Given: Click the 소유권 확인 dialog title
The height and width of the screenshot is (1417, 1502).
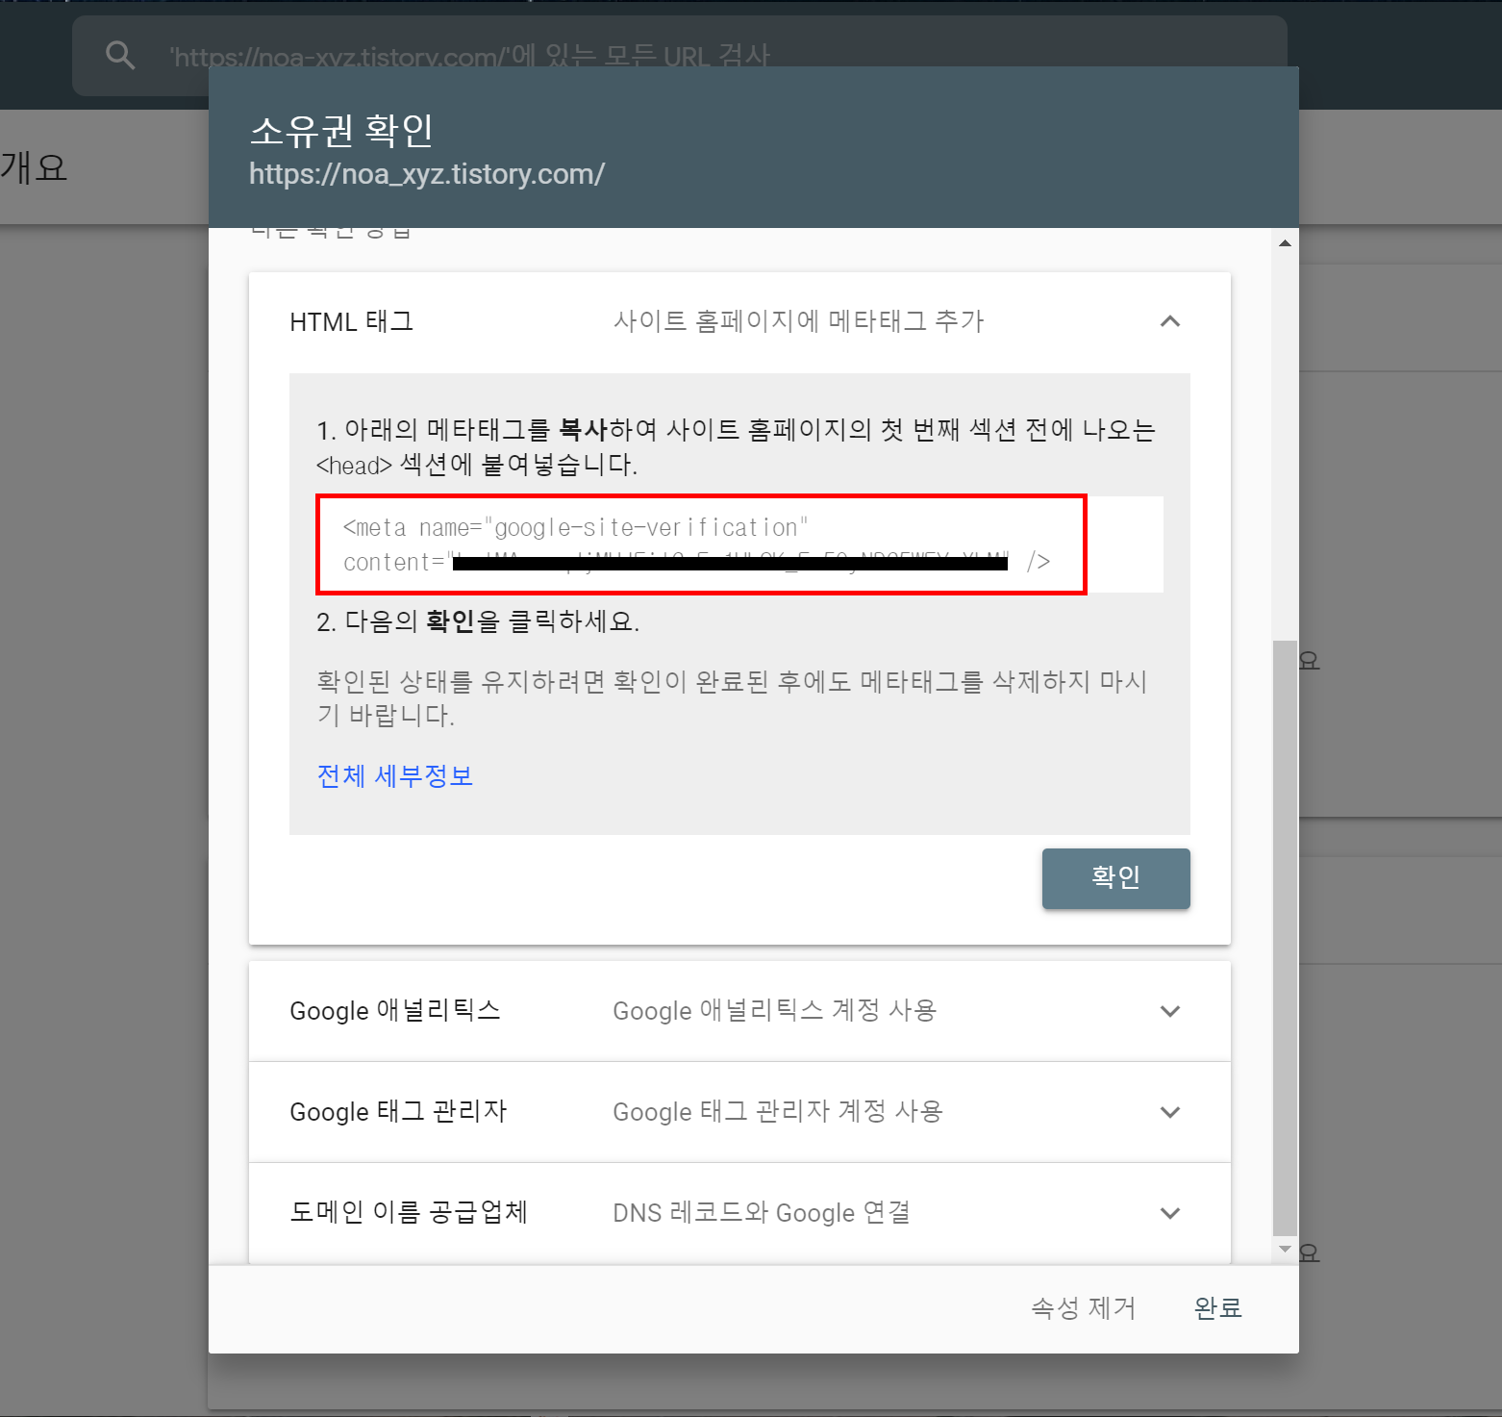Looking at the screenshot, I should coord(341,130).
